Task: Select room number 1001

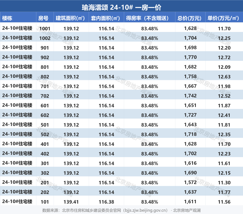Action: [x=45, y=29]
